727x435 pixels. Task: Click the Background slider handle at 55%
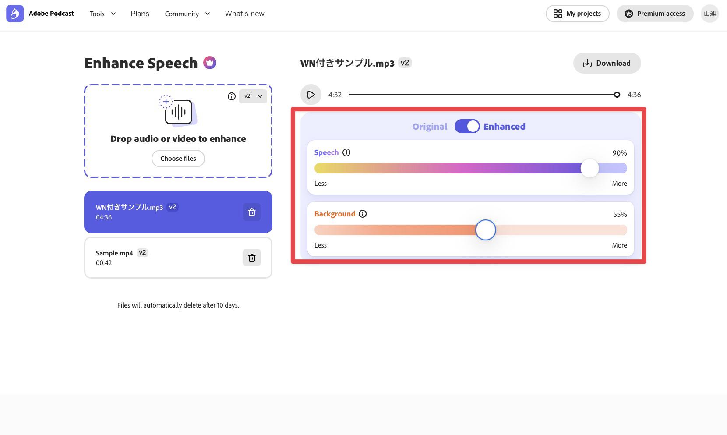tap(485, 230)
